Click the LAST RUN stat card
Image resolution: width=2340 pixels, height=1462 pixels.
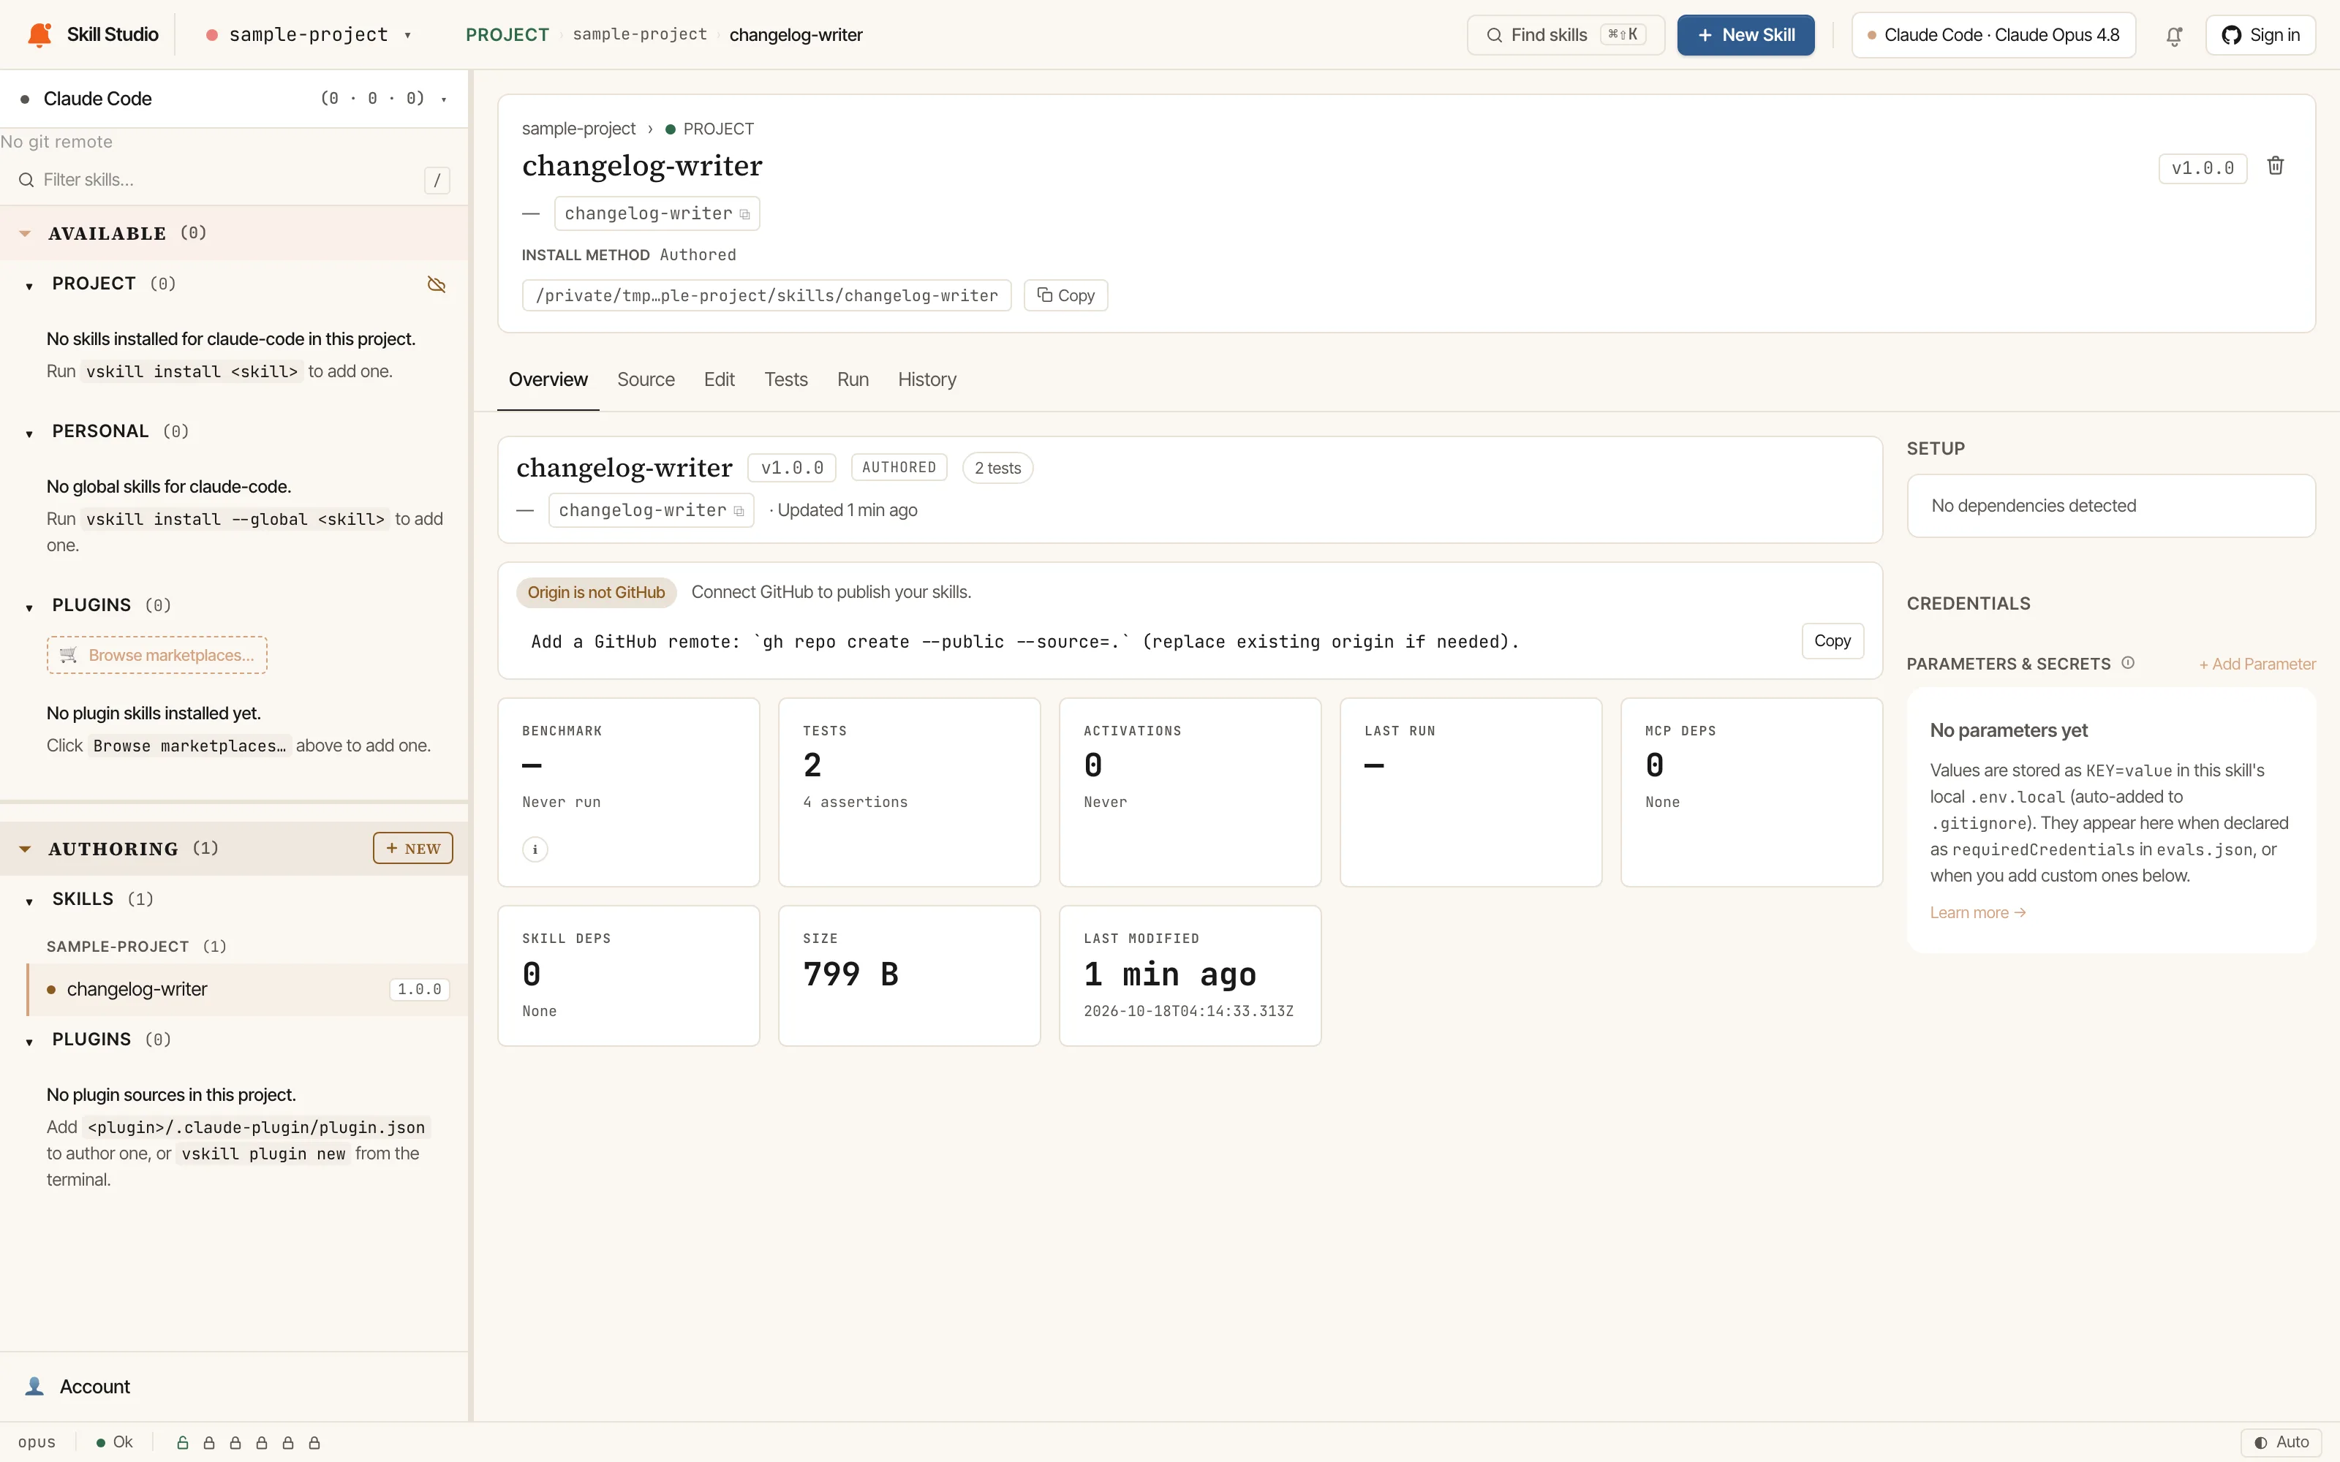pyautogui.click(x=1470, y=793)
